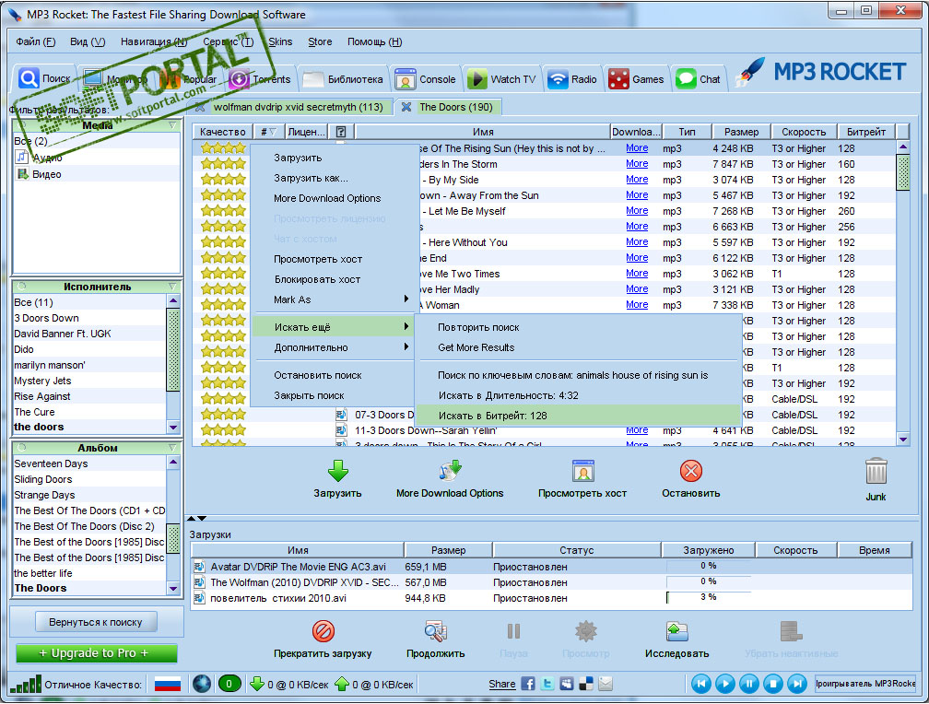Open the Skins menu

tap(280, 41)
